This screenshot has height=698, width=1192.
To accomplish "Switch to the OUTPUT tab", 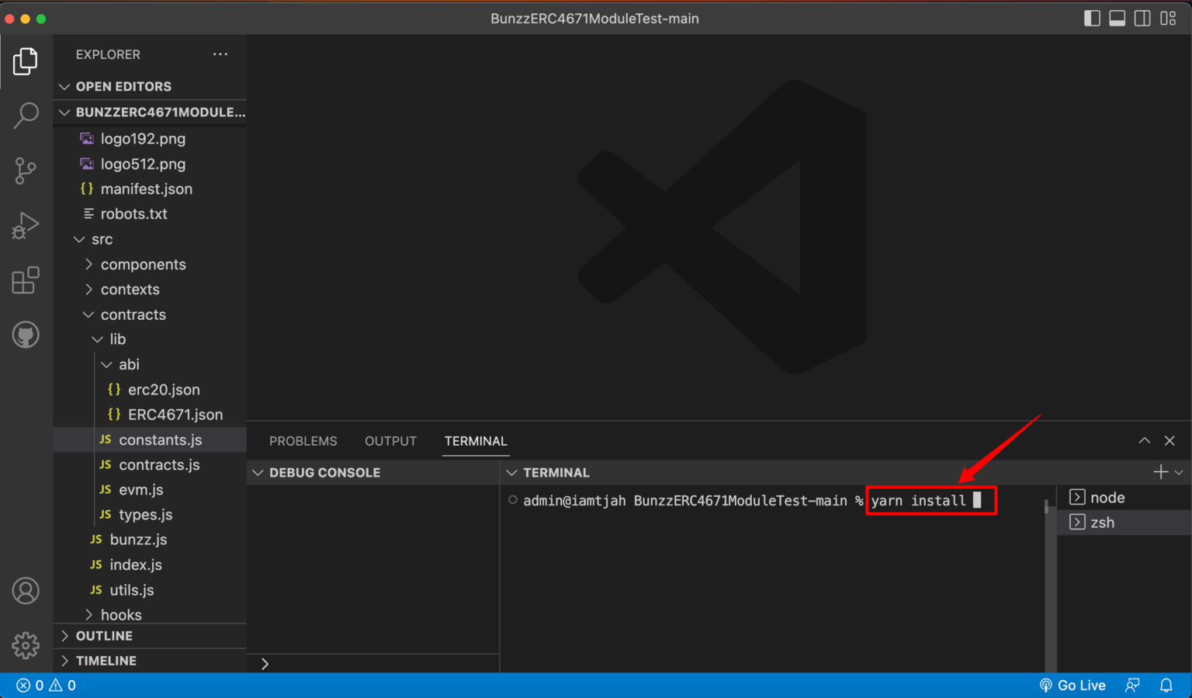I will (x=390, y=440).
